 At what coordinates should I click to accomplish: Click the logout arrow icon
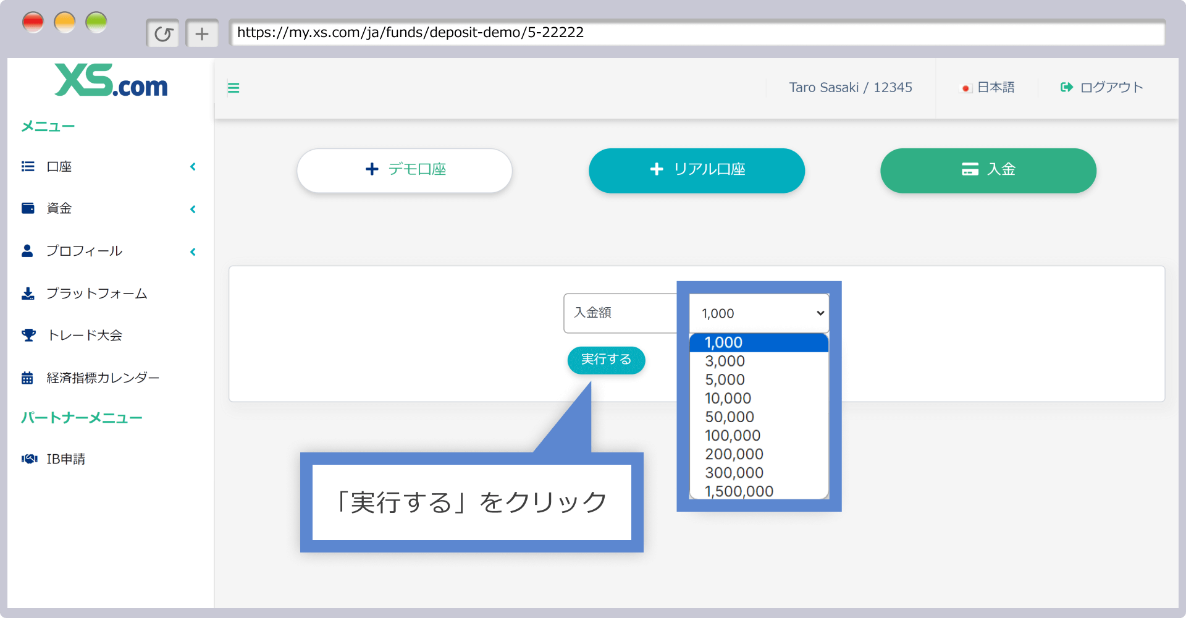pyautogui.click(x=1067, y=87)
